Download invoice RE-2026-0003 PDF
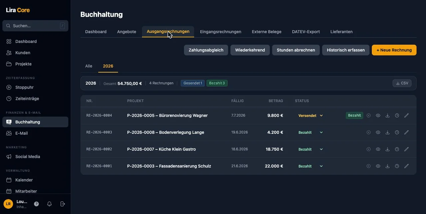 point(387,132)
